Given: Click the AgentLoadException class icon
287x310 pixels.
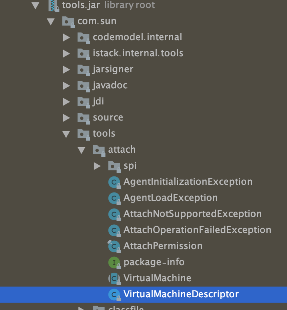Looking at the screenshot, I should 114,198.
